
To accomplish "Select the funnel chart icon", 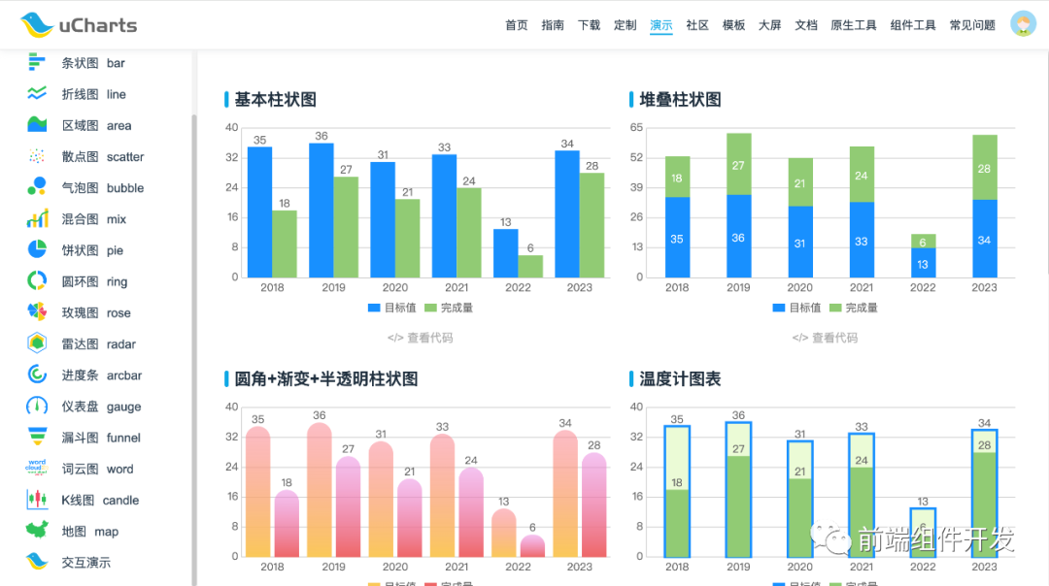I will coord(37,437).
